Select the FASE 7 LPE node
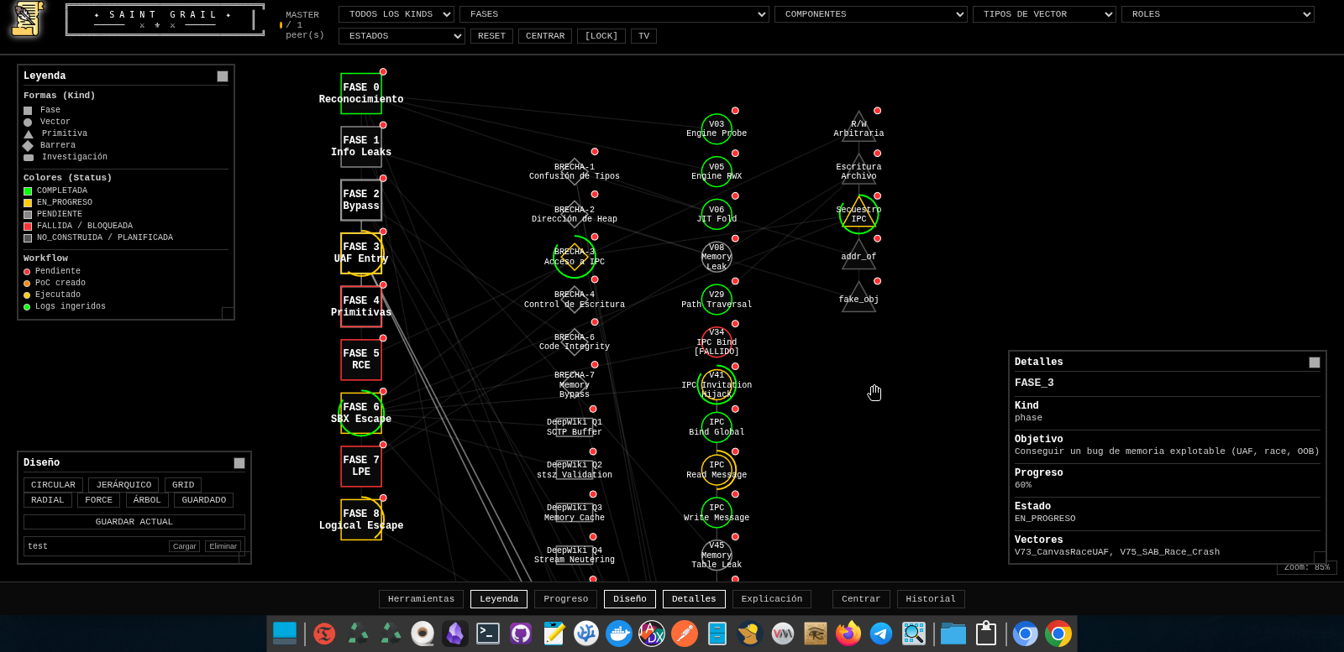 click(361, 466)
